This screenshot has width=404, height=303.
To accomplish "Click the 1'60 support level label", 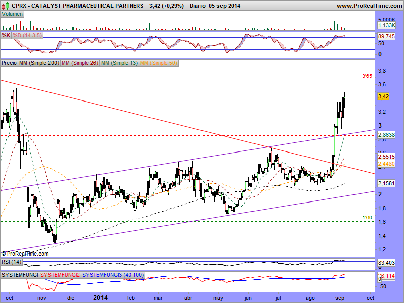I will (x=367, y=218).
